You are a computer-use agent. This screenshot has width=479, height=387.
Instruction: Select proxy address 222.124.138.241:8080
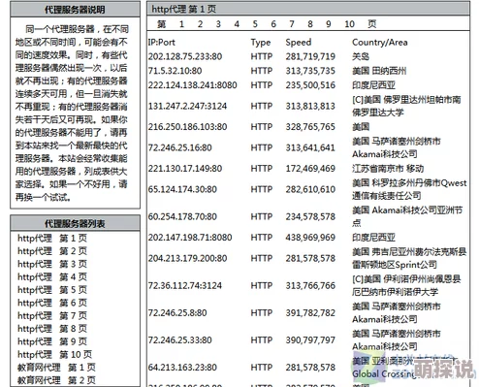tap(193, 85)
